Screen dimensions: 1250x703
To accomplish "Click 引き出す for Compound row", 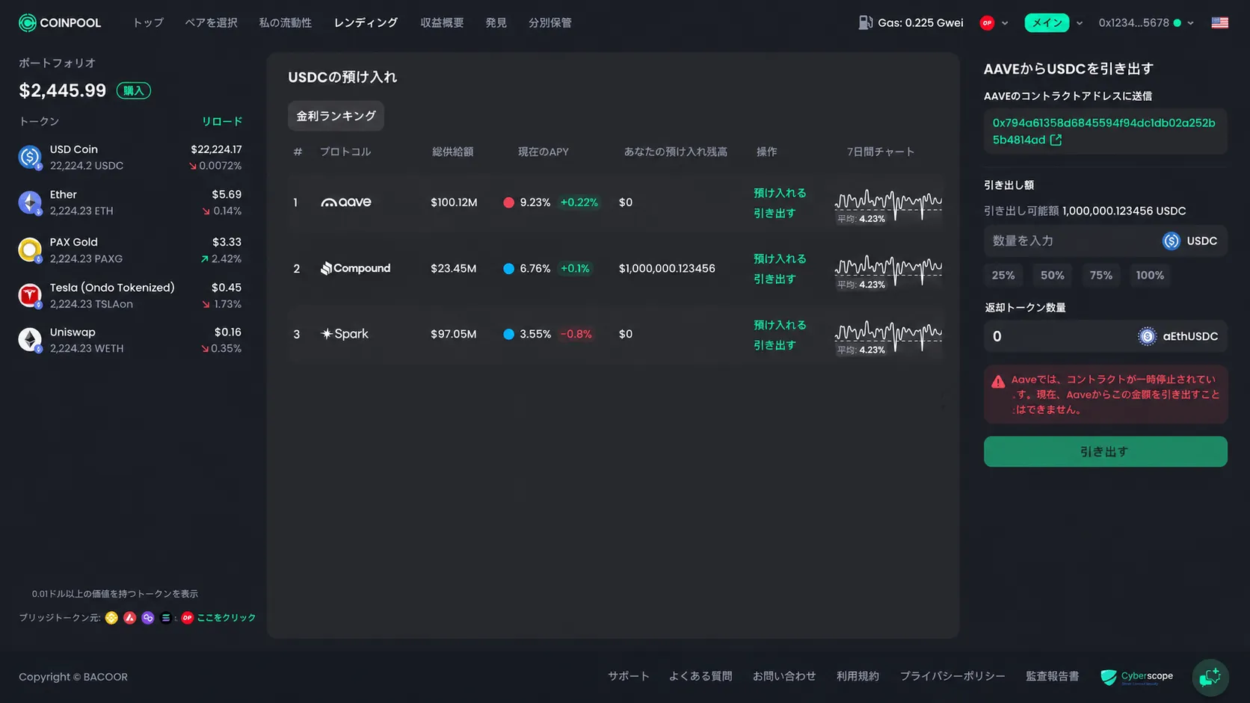I will coord(775,279).
